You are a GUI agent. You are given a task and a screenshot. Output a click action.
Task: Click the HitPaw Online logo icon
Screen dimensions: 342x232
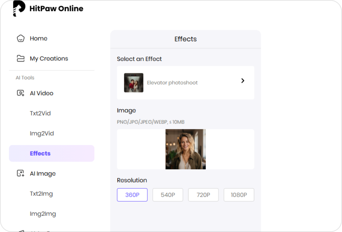point(16,8)
